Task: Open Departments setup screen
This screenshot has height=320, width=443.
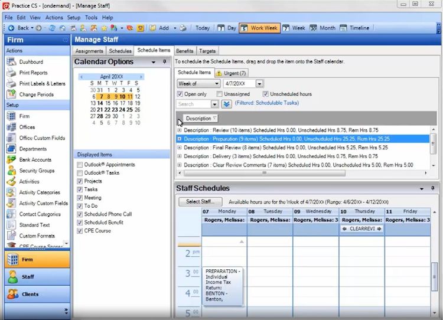Action: point(32,149)
